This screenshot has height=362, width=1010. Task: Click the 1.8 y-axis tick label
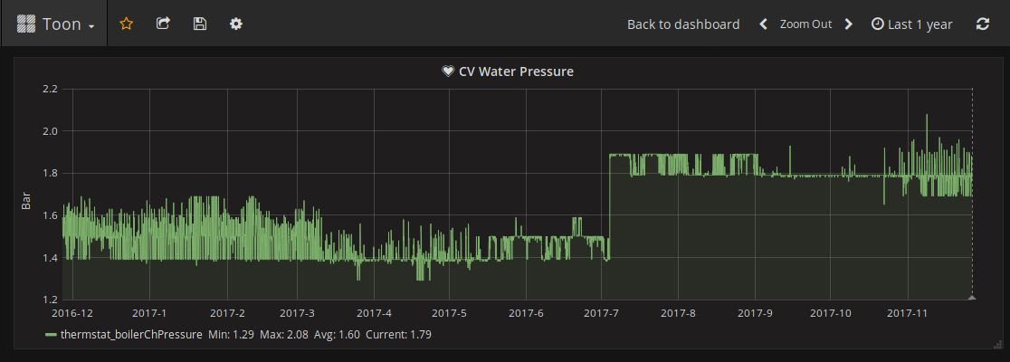[50, 173]
